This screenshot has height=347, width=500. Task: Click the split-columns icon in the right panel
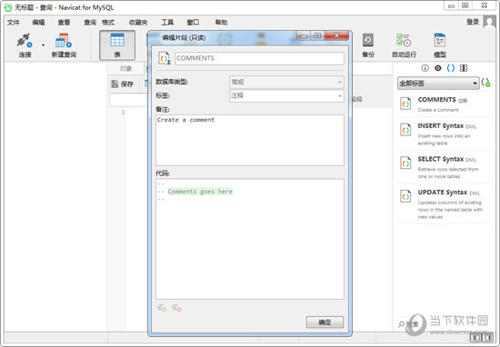(464, 68)
